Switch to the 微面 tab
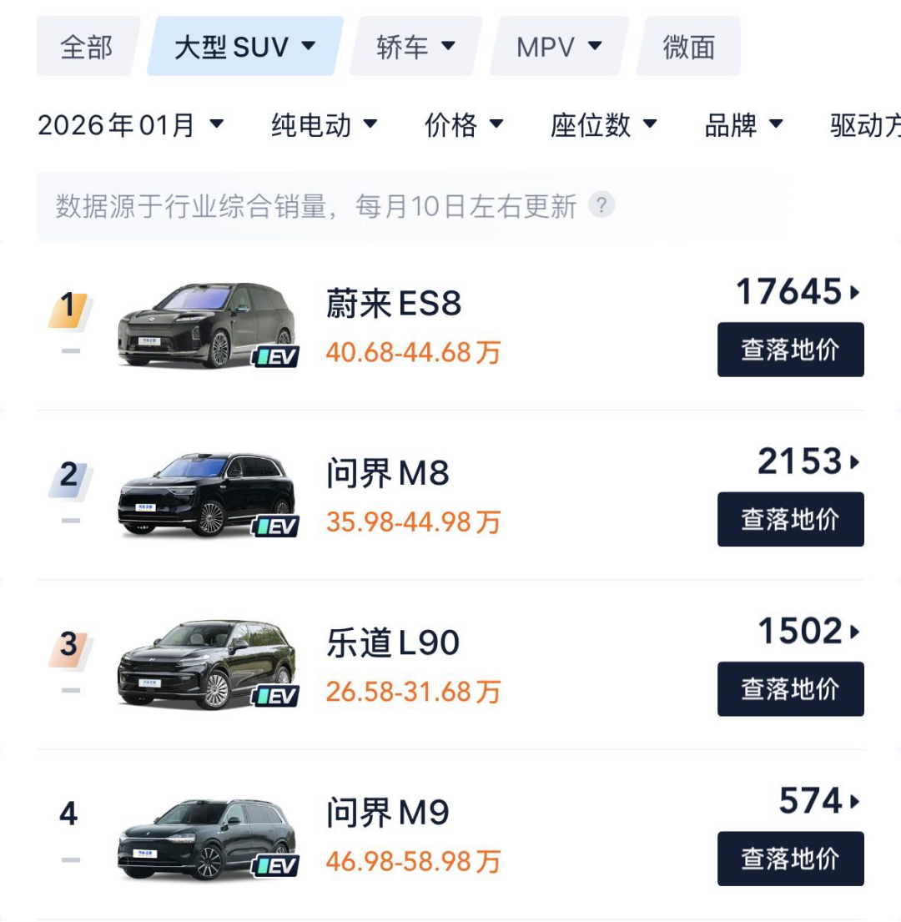The width and height of the screenshot is (901, 922). click(689, 47)
